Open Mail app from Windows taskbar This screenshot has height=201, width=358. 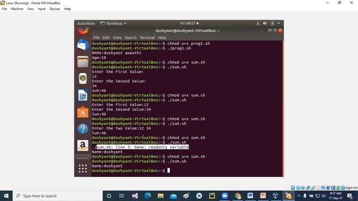(x=173, y=196)
